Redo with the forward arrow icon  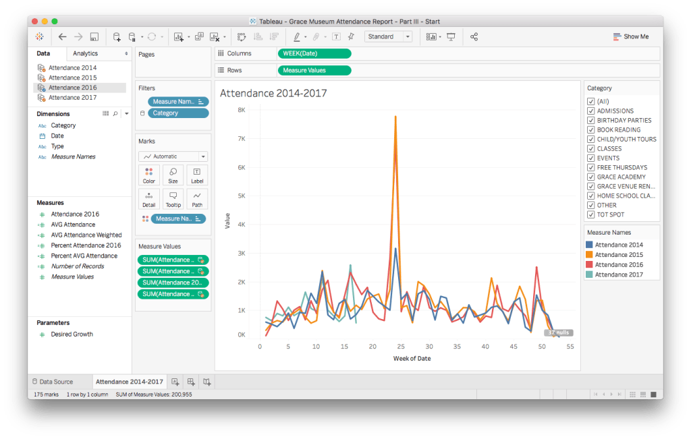point(78,36)
